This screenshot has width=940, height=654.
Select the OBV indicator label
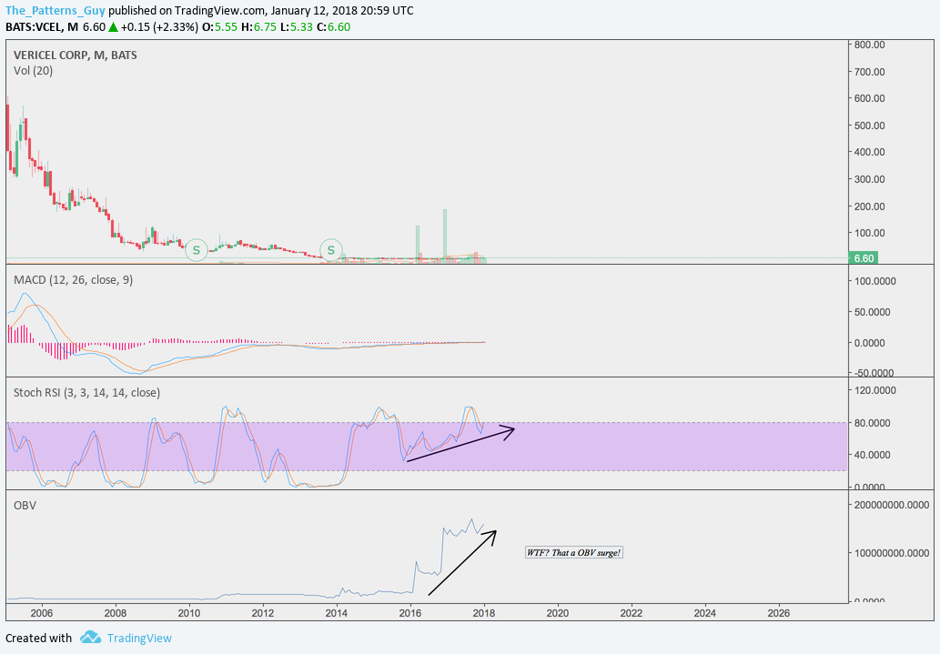point(25,506)
